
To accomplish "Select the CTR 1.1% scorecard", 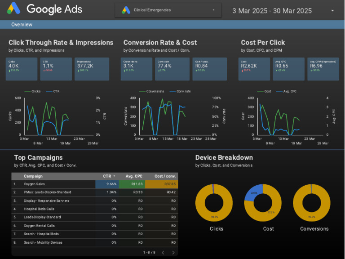I will [x=56, y=69].
